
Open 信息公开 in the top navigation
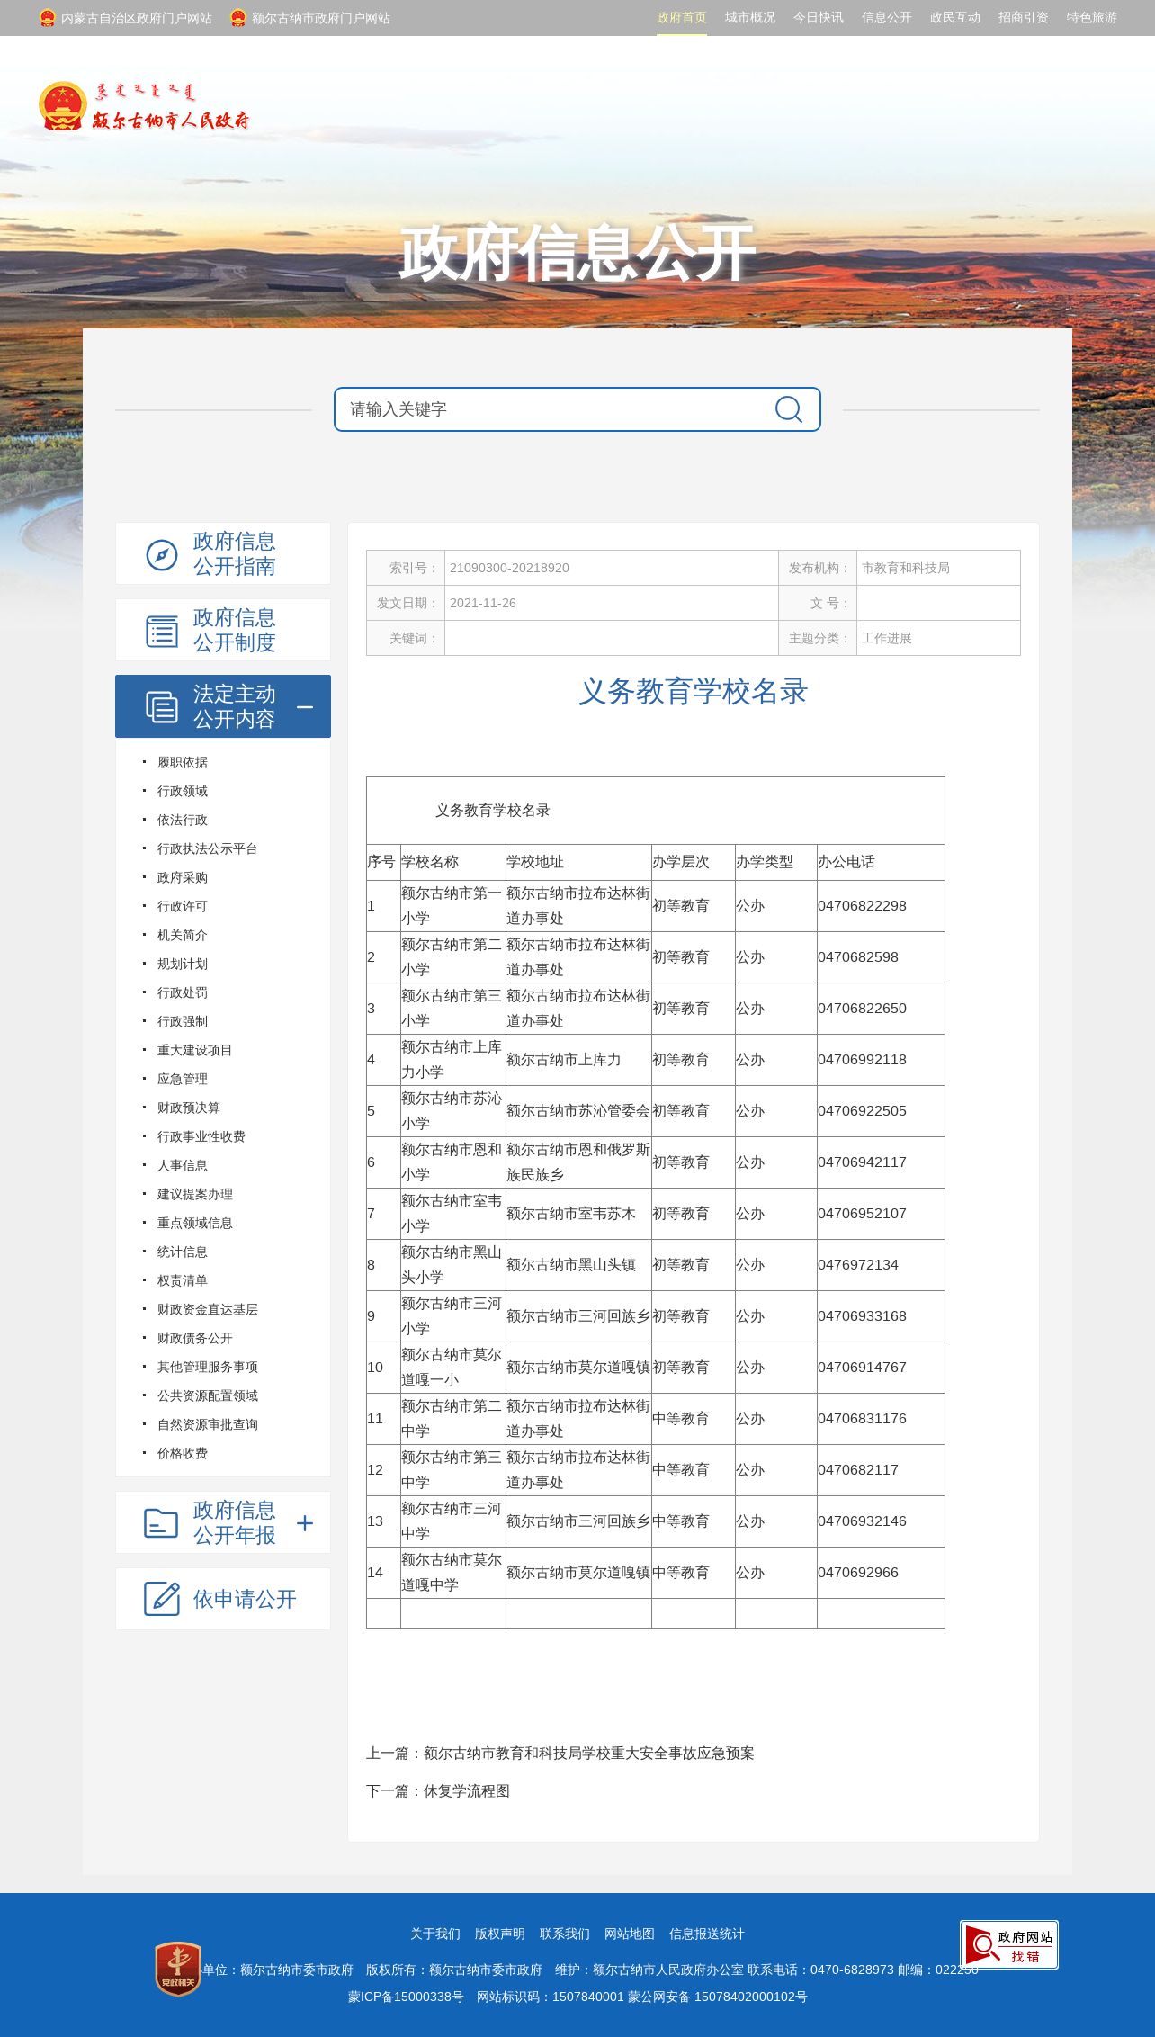tap(887, 18)
